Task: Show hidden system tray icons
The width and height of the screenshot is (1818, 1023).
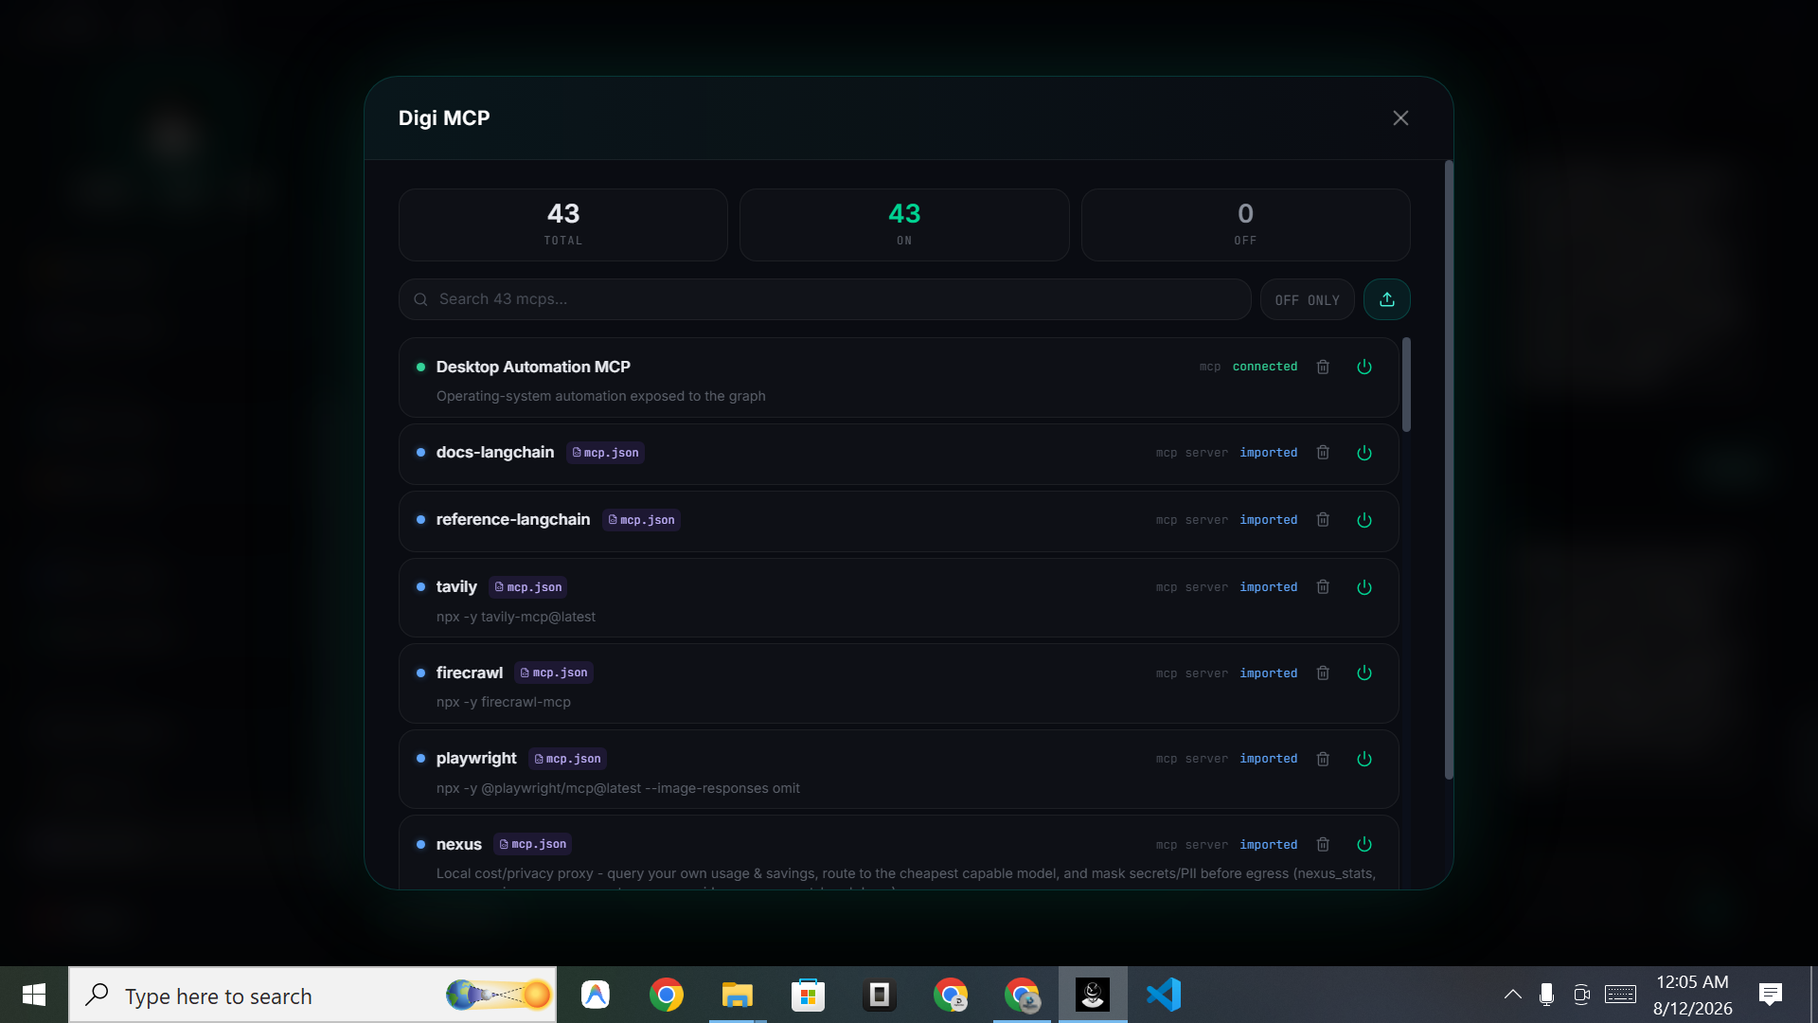Action: (1513, 995)
